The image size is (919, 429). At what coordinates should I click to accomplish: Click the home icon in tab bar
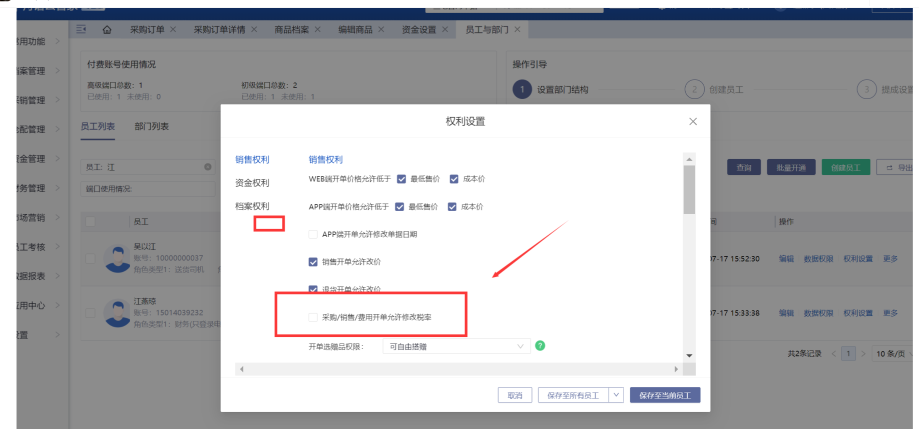click(107, 29)
